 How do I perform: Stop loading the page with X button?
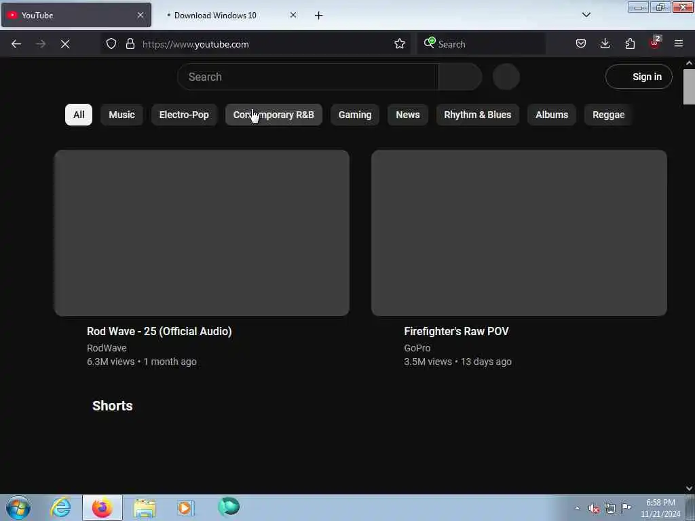pyautogui.click(x=65, y=44)
